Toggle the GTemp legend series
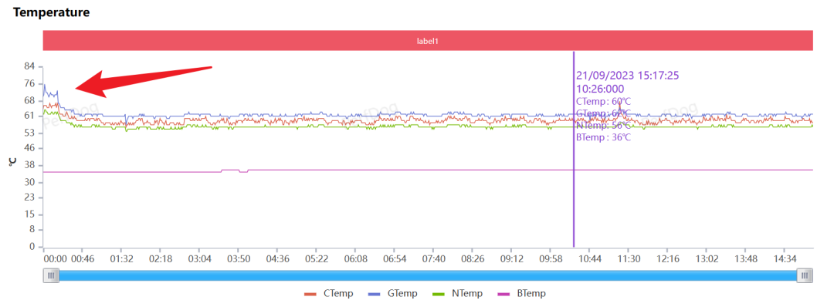This screenshot has width=834, height=307. 393,294
